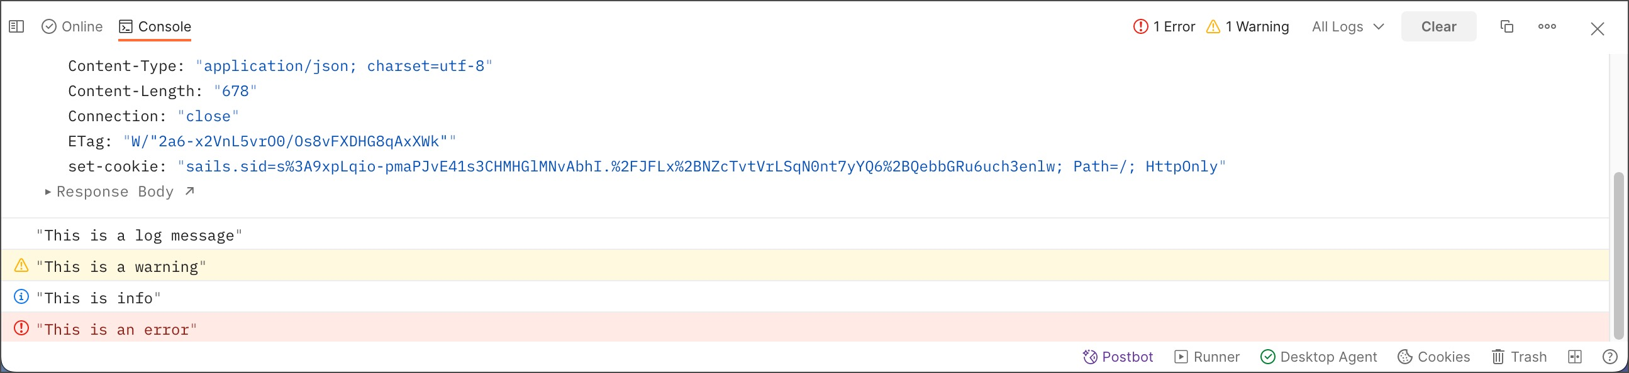Close the console panel
1629x373 pixels.
point(1597,29)
